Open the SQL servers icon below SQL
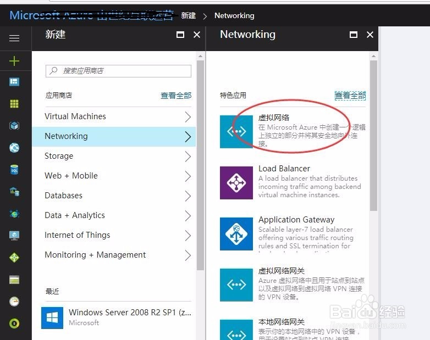The image size is (430, 340). click(x=14, y=192)
